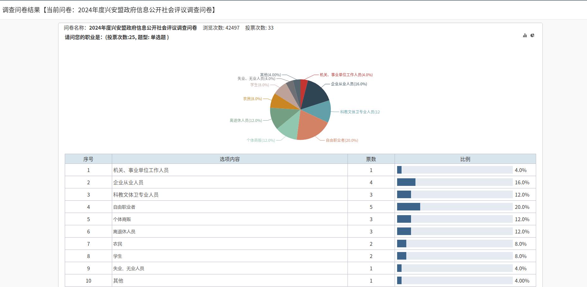Switch to pie chart view icon
The height and width of the screenshot is (287, 587).
click(532, 35)
